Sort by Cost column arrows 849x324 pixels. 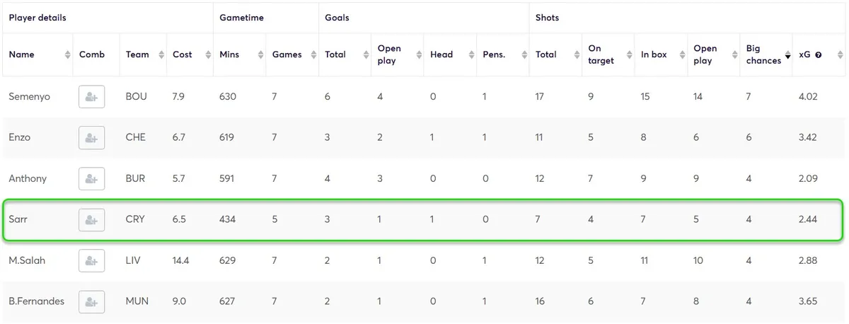(208, 54)
